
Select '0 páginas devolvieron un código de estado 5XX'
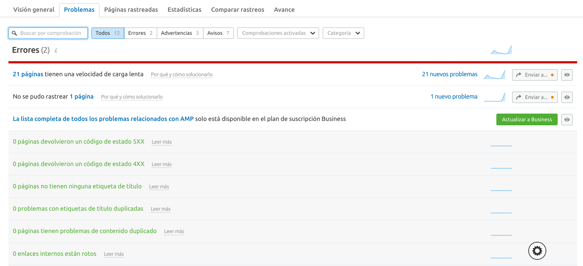[x=79, y=141]
